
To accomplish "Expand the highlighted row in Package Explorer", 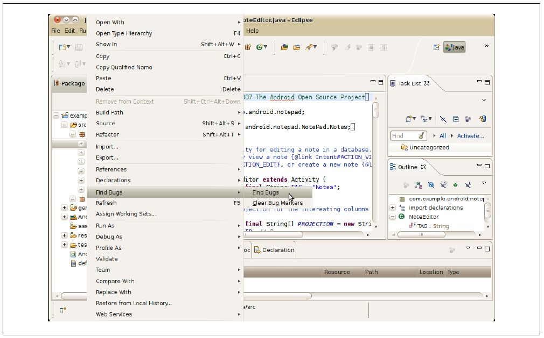I will click(81, 143).
